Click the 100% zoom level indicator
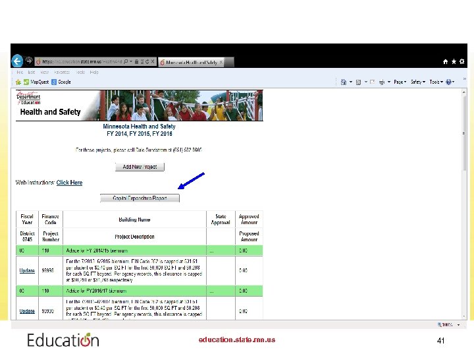Image resolution: width=474 pixels, height=356 pixels. (x=445, y=324)
